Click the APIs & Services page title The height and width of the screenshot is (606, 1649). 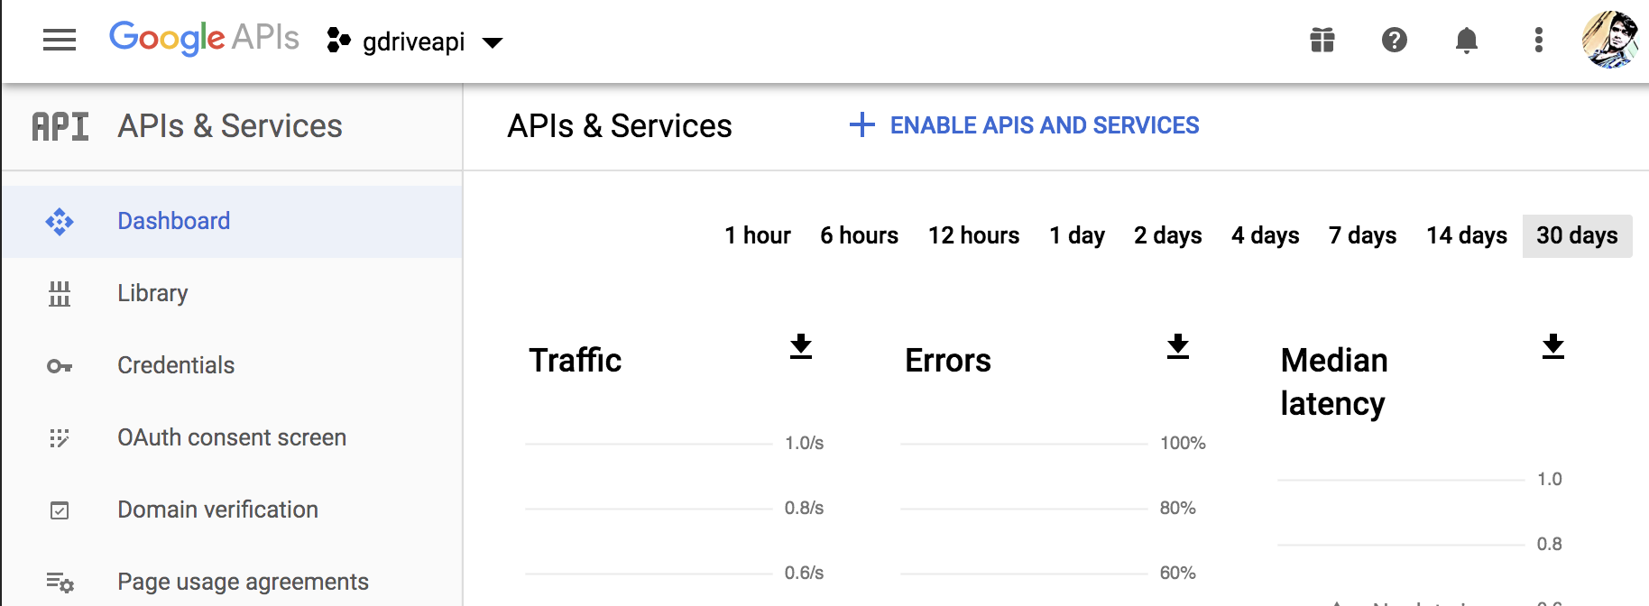(x=620, y=126)
